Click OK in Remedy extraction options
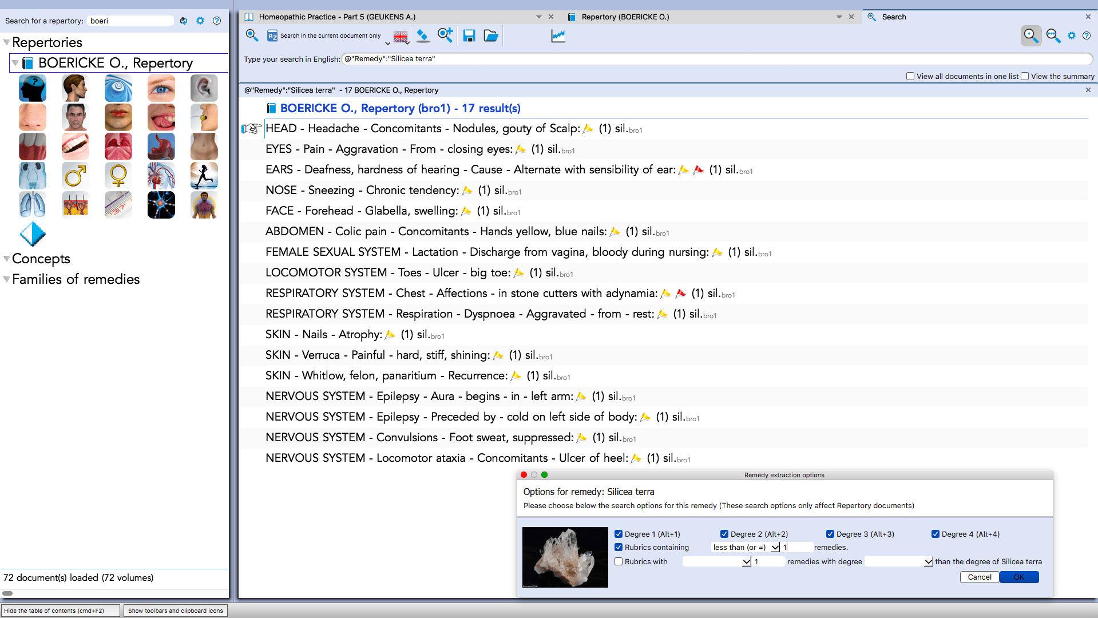Viewport: 1098px width, 618px height. point(1019,577)
